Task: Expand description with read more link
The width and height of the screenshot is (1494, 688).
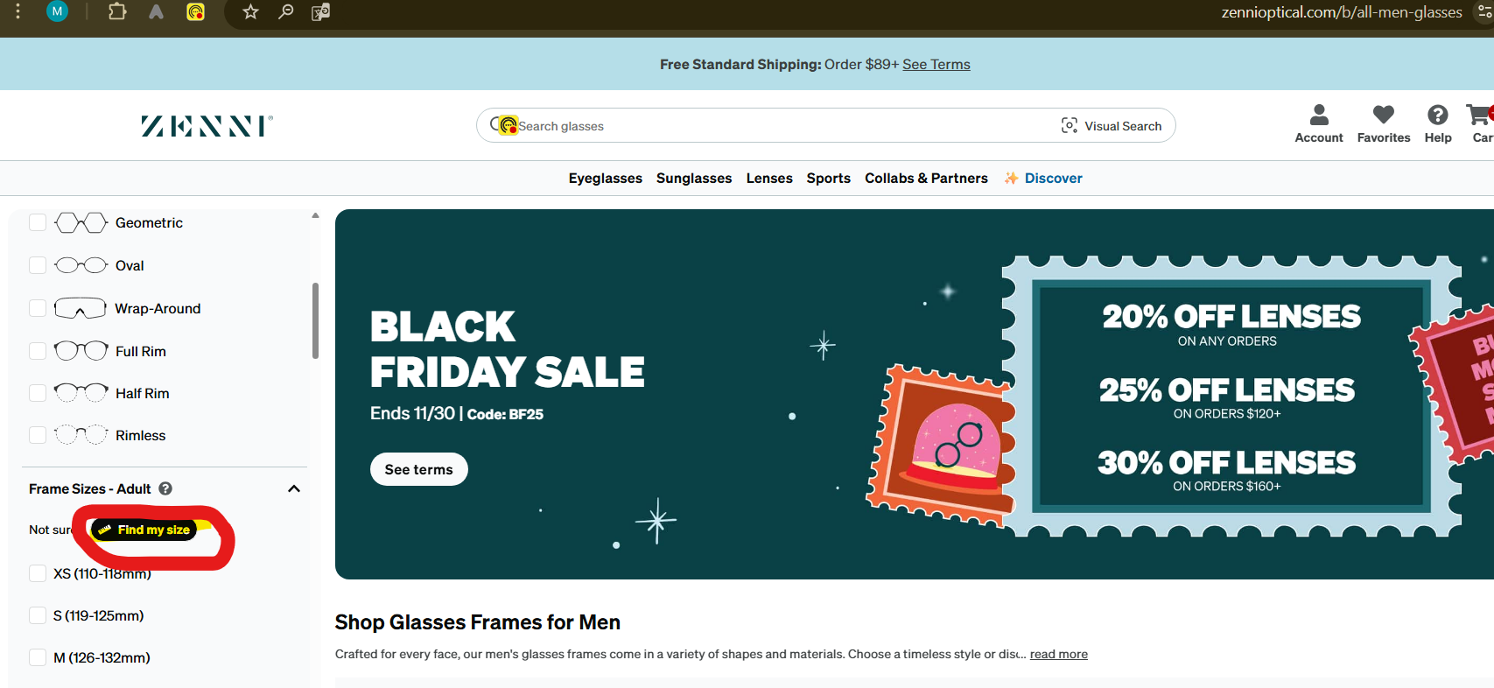Action: (1058, 654)
